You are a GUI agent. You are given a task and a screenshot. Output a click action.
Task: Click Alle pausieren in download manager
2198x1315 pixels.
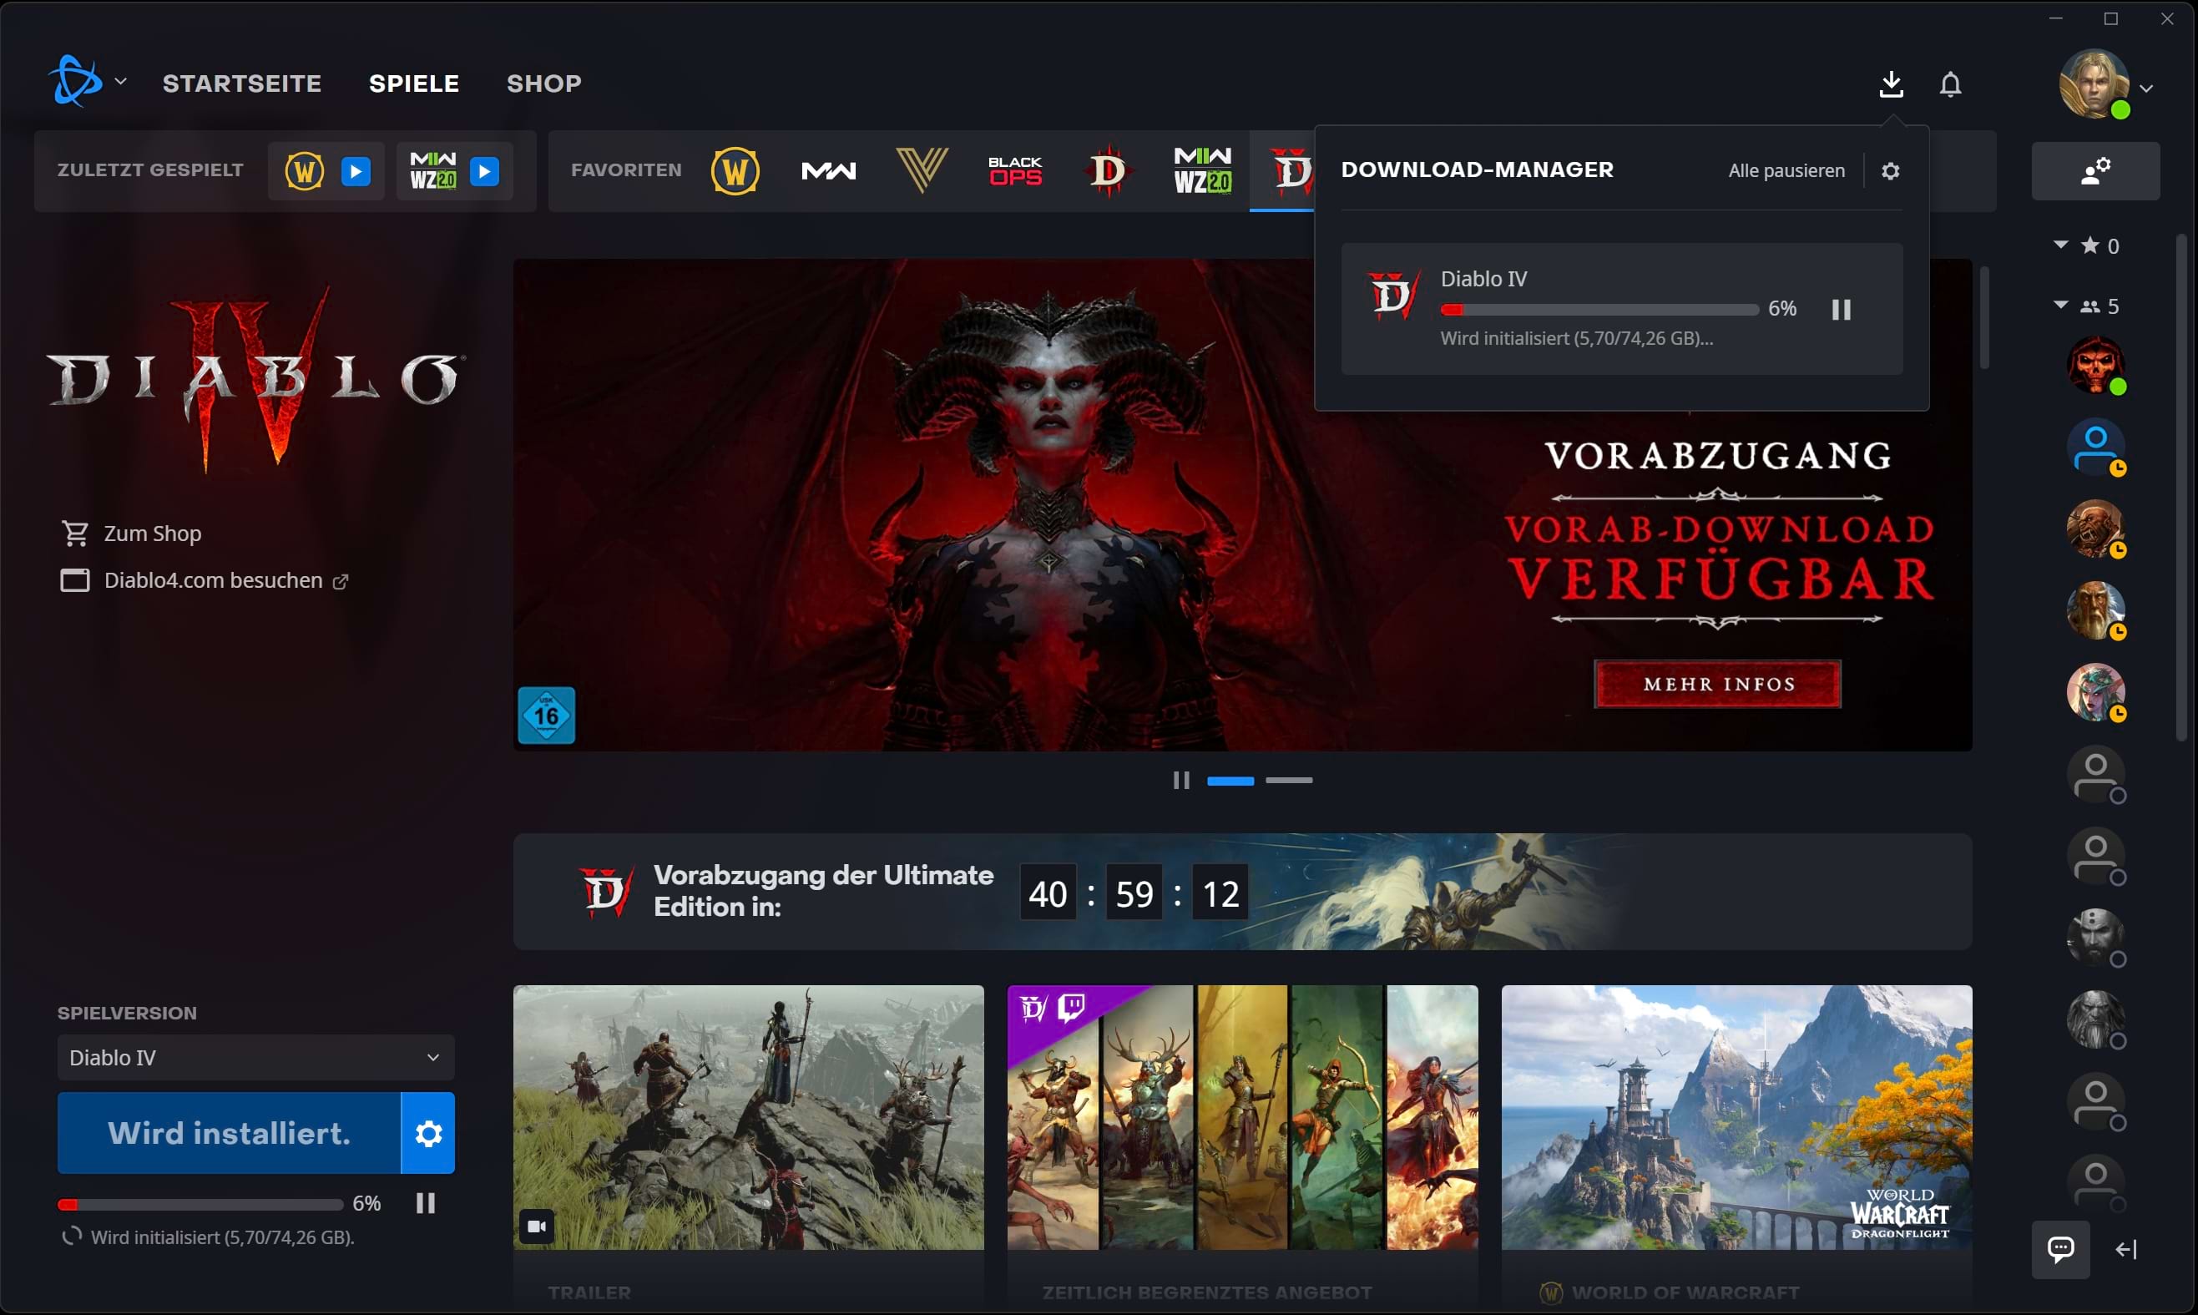(1786, 170)
